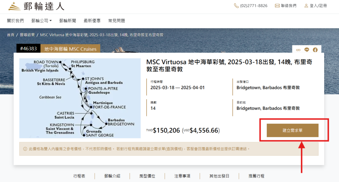Click the 郵輪達人 ship logo icon
Viewport: 339px width, 182px height.
pyautogui.click(x=14, y=6)
